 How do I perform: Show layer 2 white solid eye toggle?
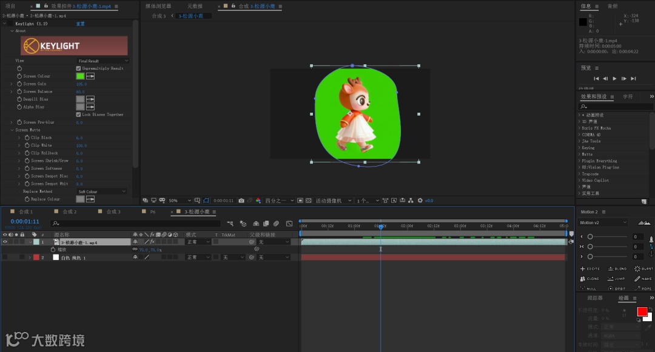click(5, 257)
